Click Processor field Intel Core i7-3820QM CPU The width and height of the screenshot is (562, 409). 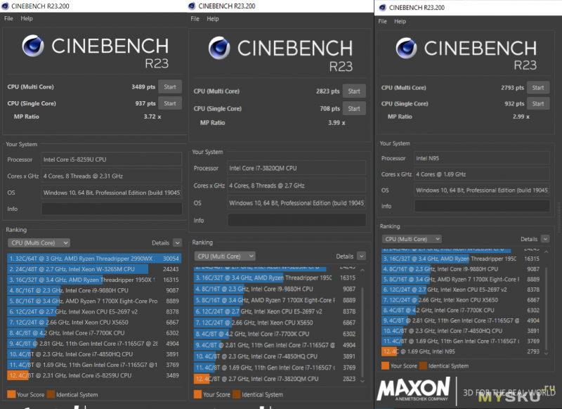(x=296, y=168)
